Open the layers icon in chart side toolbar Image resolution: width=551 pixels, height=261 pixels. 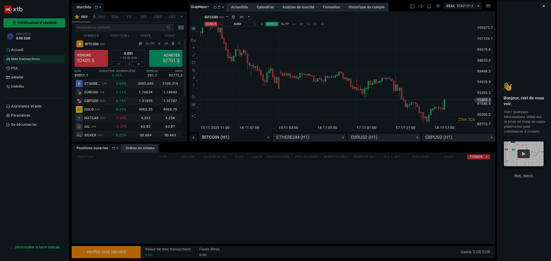coord(194,105)
